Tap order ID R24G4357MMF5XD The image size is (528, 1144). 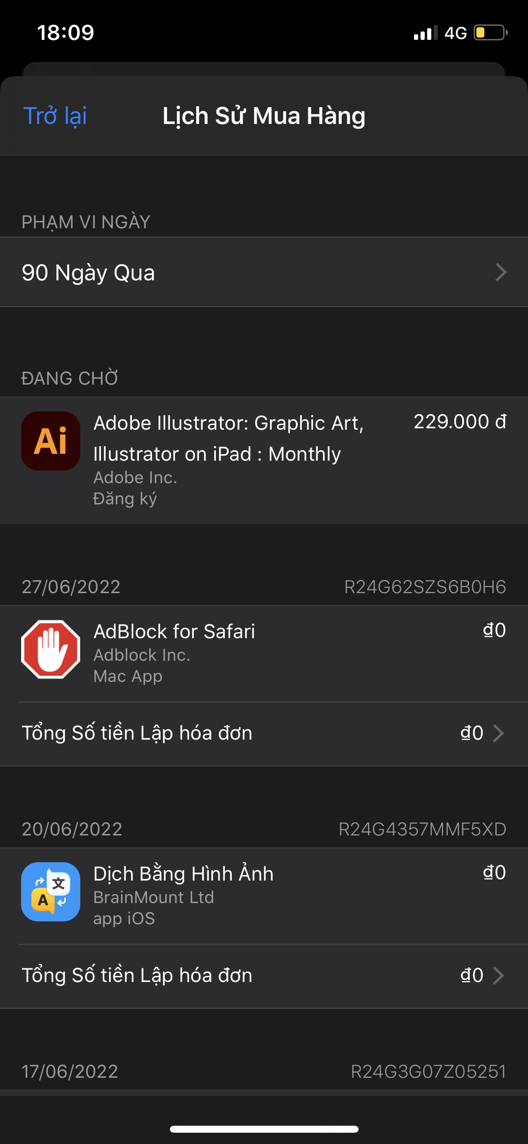coord(422,829)
